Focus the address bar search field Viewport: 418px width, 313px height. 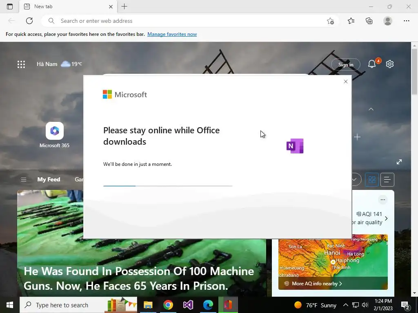coord(190,21)
